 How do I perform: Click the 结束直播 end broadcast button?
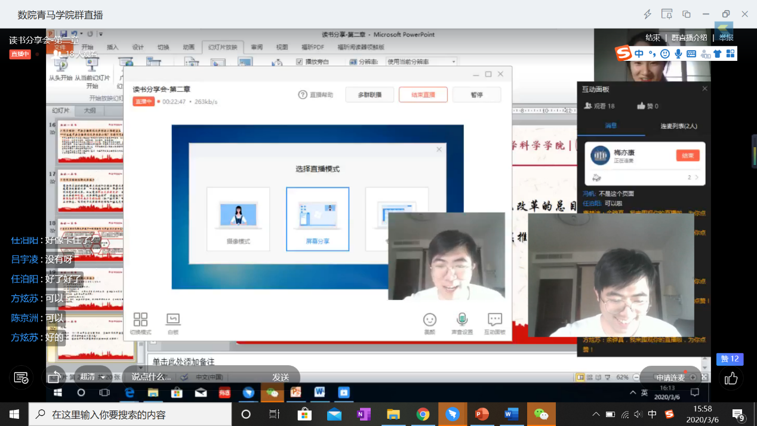[423, 95]
